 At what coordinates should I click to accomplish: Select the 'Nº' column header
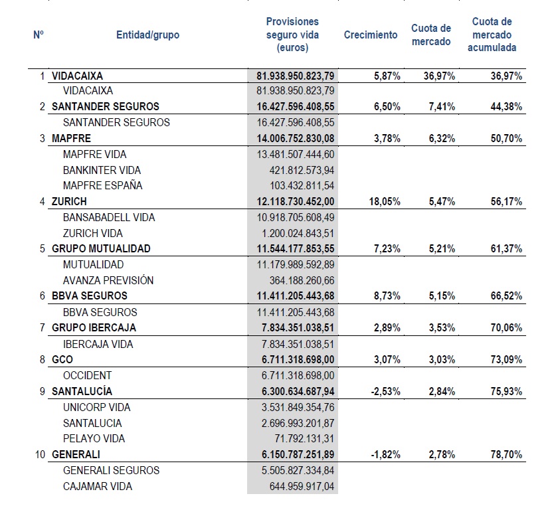[x=38, y=35]
